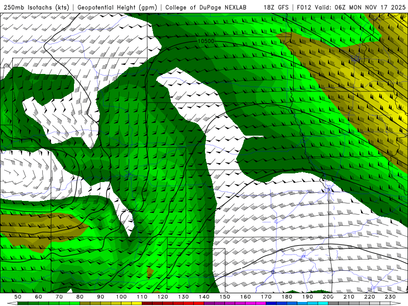Click the 90 value on the legend scale
The height and width of the screenshot is (306, 408).
click(100, 297)
